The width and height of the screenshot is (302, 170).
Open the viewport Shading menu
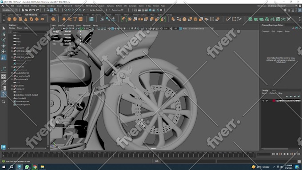point(61,26)
